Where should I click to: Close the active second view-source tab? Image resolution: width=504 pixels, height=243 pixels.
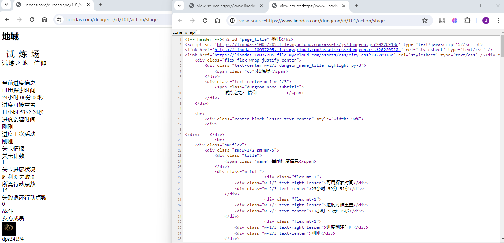tap(344, 6)
